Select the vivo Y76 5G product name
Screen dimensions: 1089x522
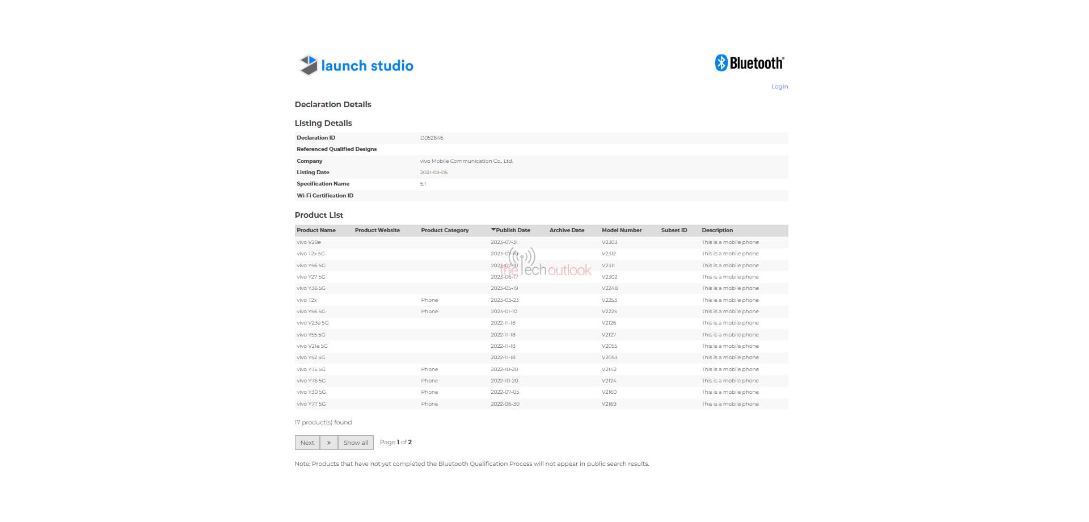(311, 381)
